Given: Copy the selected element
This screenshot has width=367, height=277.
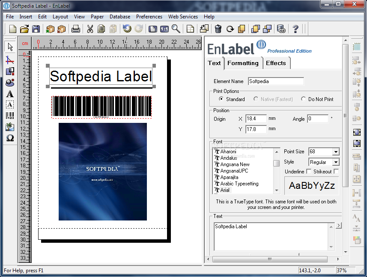Looking at the screenshot, I should pos(101,29).
